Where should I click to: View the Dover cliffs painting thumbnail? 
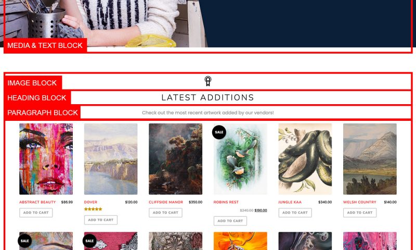pyautogui.click(x=111, y=159)
